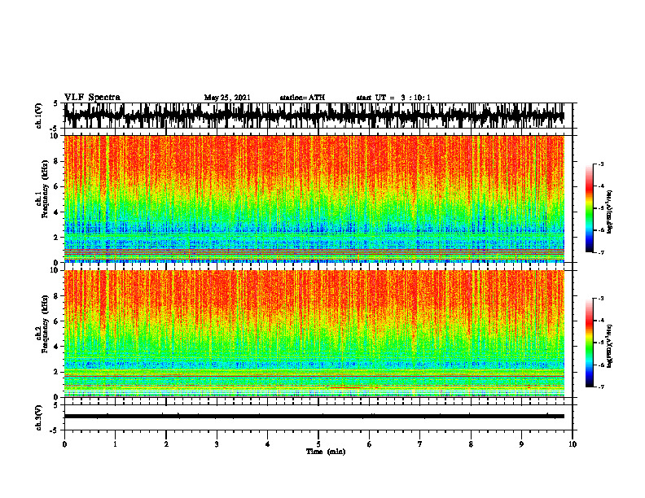Screen dimensions: 645x498
Task: Click the time axis tick label "2"
Action: 166,444
